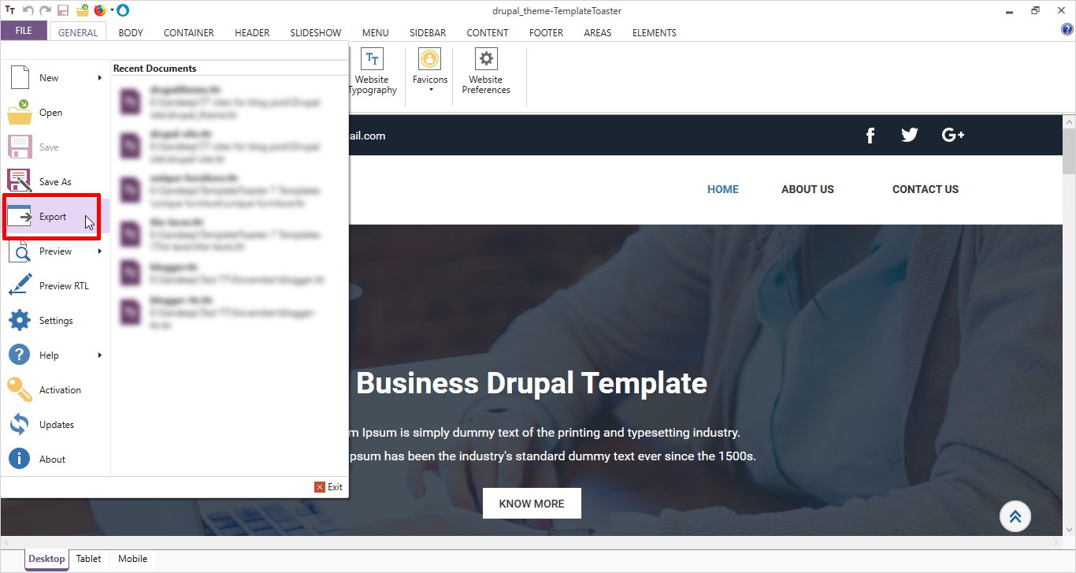Switch to the CONTENT ribbon tab

click(x=488, y=32)
